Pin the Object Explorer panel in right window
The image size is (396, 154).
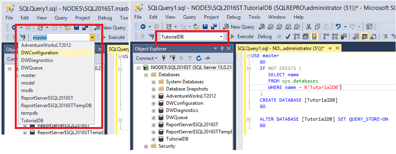tap(222, 48)
